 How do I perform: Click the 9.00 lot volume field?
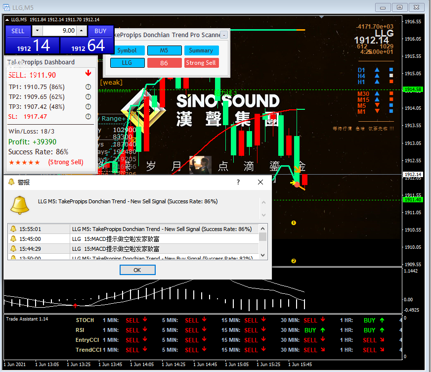(59, 31)
